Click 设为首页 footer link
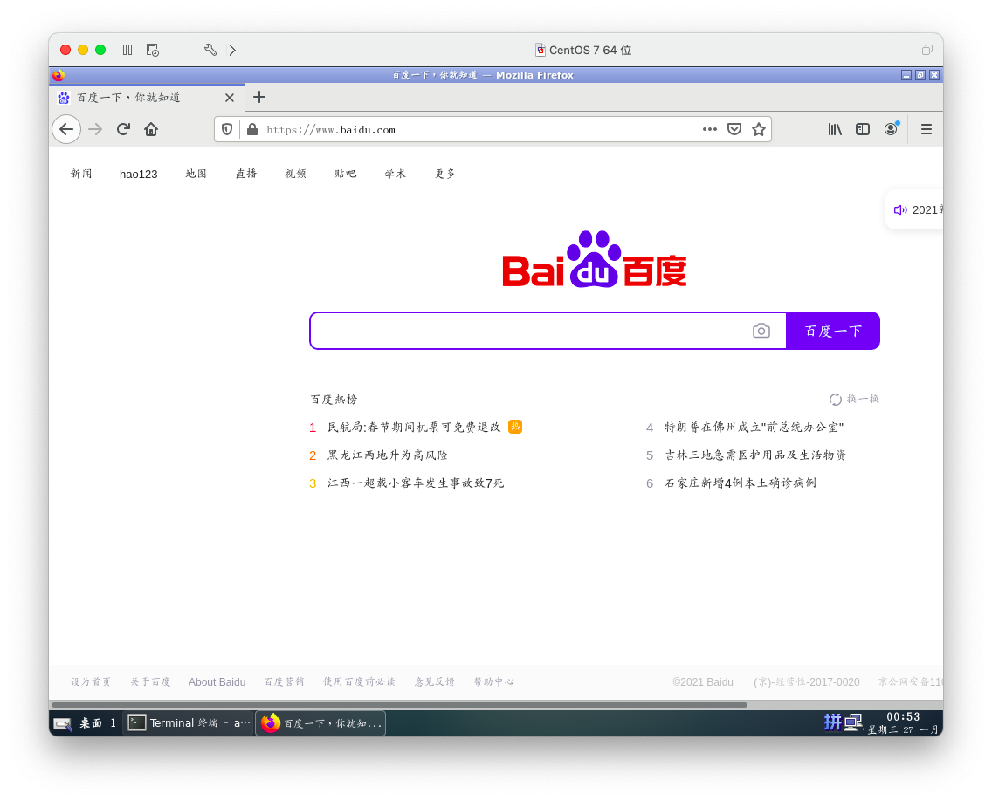Viewport: 992px width, 801px height. point(91,682)
